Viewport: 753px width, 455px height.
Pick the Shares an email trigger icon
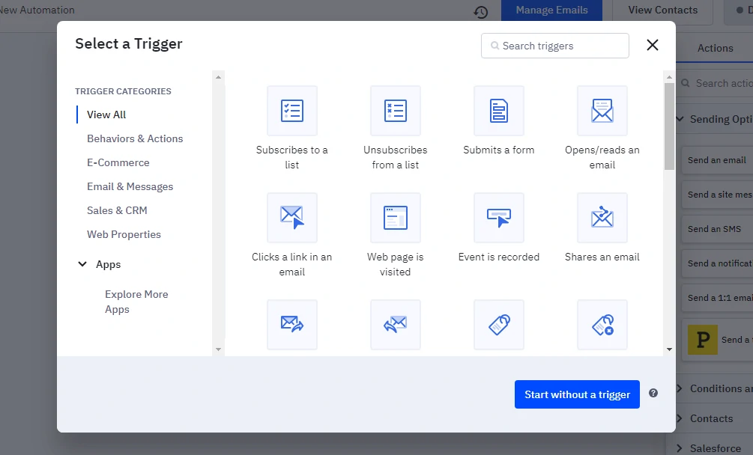(x=602, y=218)
